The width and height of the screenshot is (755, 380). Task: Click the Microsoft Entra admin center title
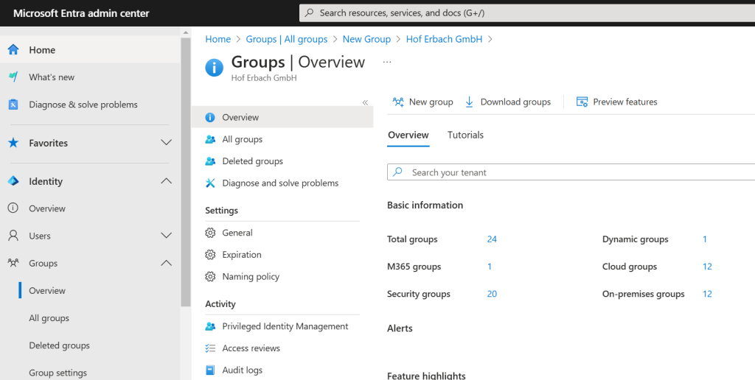pyautogui.click(x=81, y=13)
